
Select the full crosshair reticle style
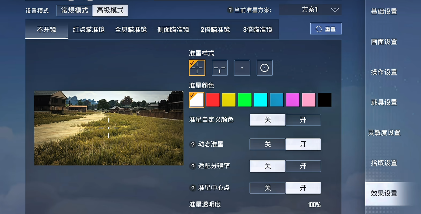tap(197, 68)
